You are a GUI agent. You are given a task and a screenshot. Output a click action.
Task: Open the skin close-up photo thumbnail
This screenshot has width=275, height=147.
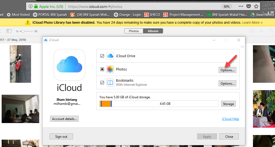coord(264,64)
